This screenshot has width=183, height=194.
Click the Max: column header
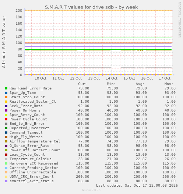[x=169, y=84]
